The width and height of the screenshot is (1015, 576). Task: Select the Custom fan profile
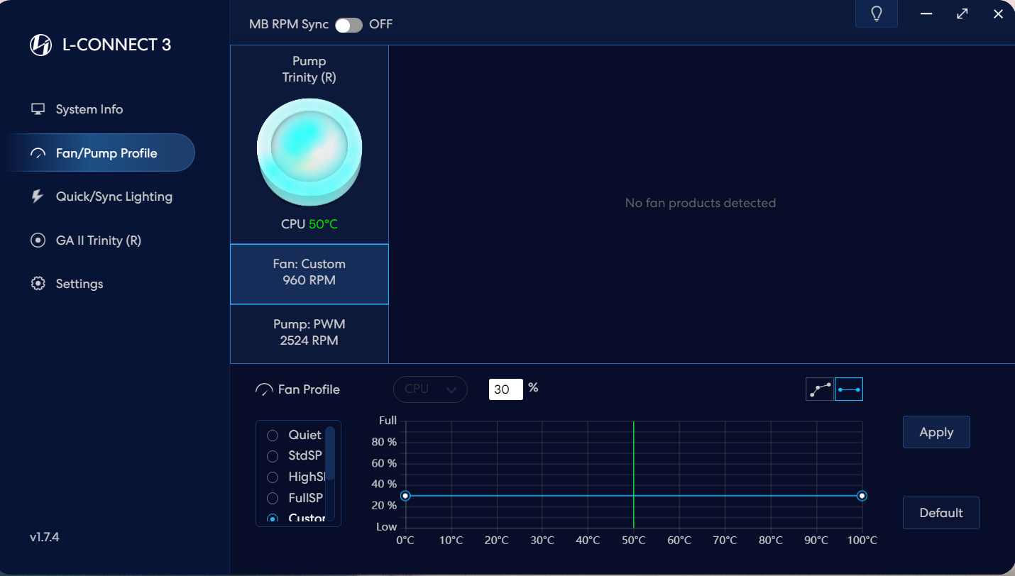tap(273, 519)
